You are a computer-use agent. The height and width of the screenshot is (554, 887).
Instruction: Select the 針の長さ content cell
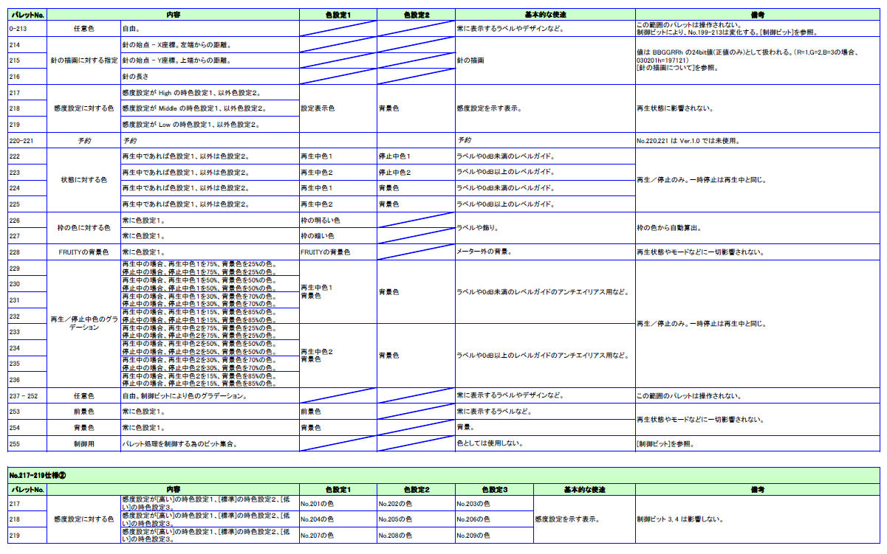click(x=209, y=76)
